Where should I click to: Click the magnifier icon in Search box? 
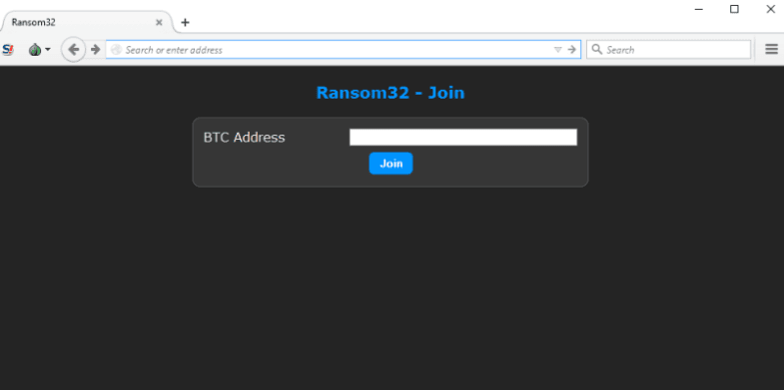click(596, 49)
